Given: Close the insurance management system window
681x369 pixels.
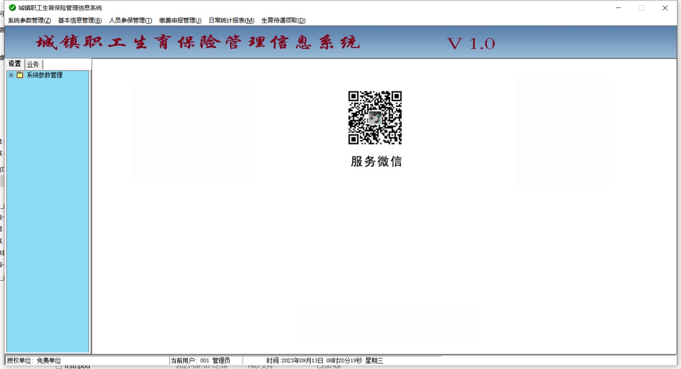Looking at the screenshot, I should (x=665, y=8).
